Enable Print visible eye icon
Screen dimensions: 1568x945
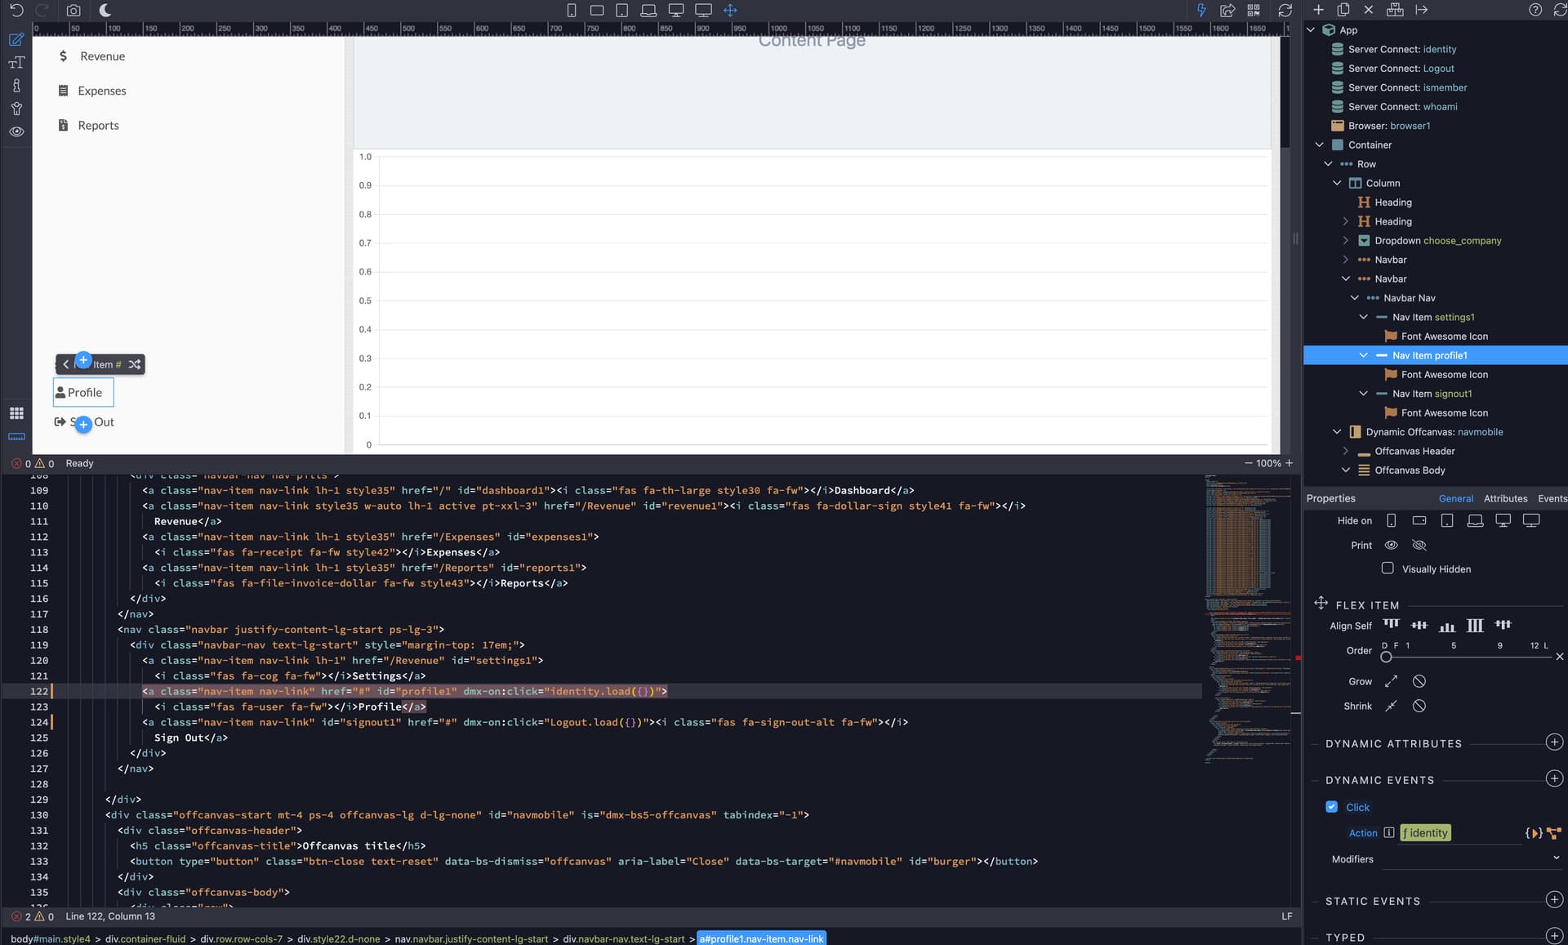click(x=1392, y=545)
